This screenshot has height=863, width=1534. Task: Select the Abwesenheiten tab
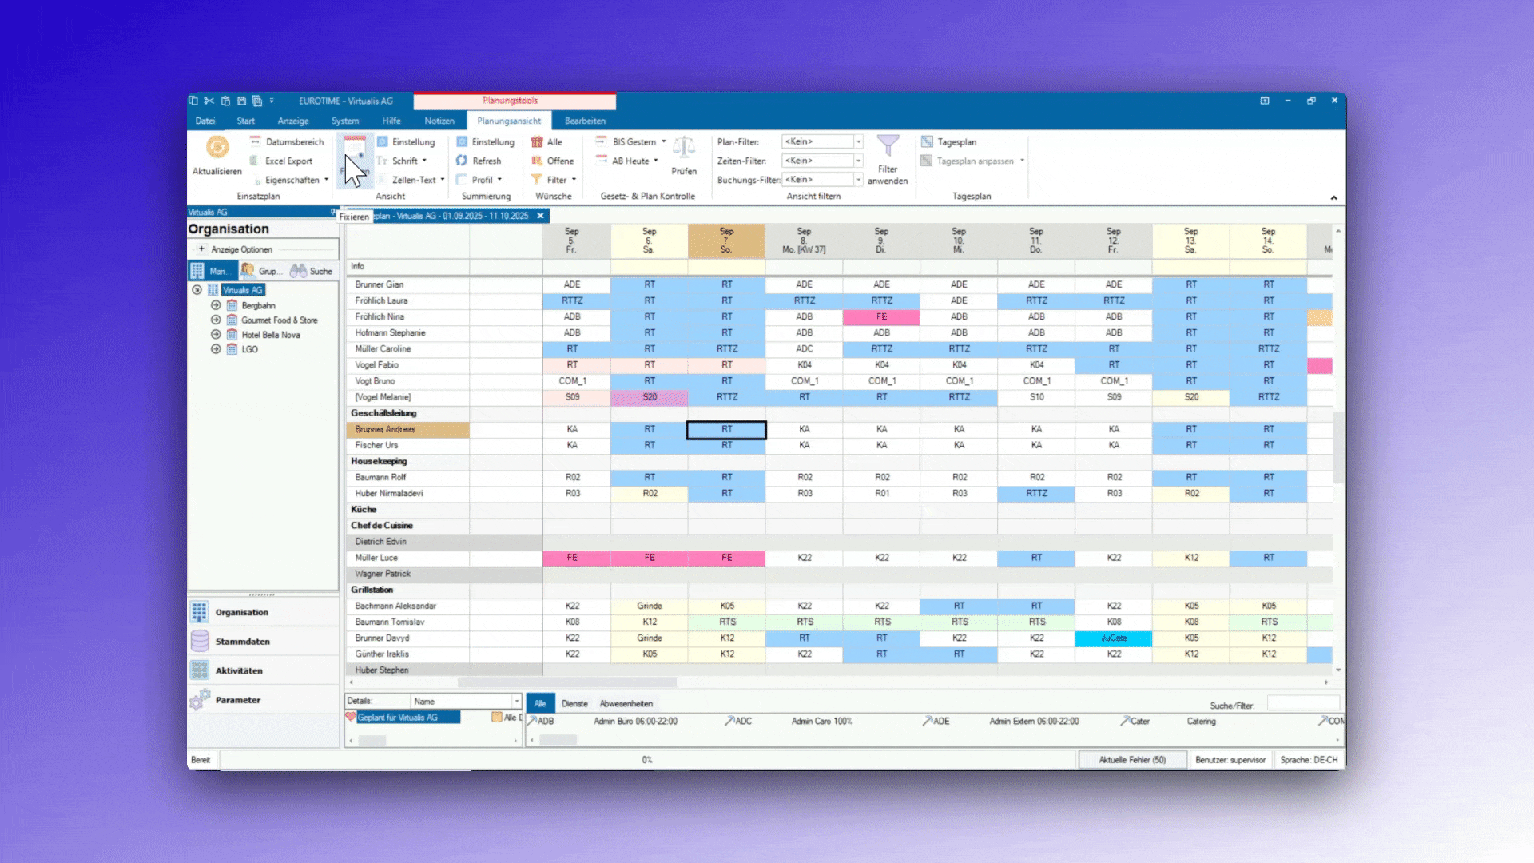(626, 704)
